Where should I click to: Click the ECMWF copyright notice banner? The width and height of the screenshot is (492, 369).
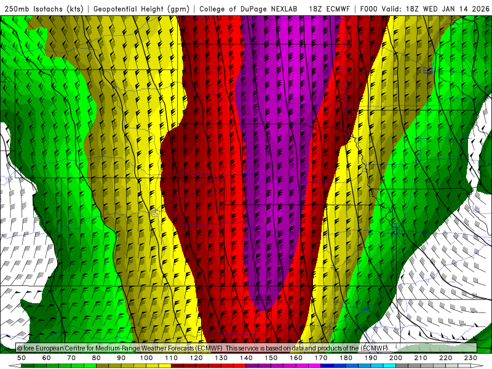click(x=247, y=348)
